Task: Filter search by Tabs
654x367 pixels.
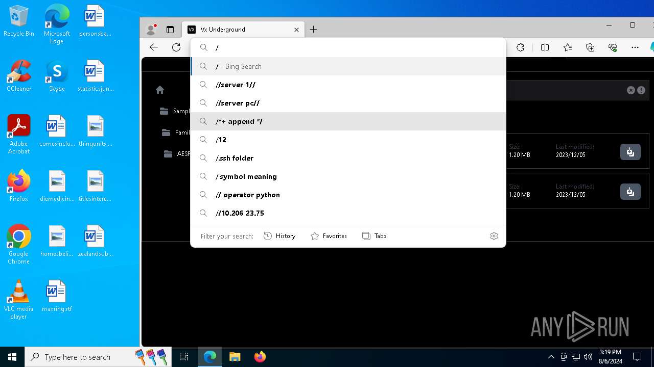Action: click(374, 236)
